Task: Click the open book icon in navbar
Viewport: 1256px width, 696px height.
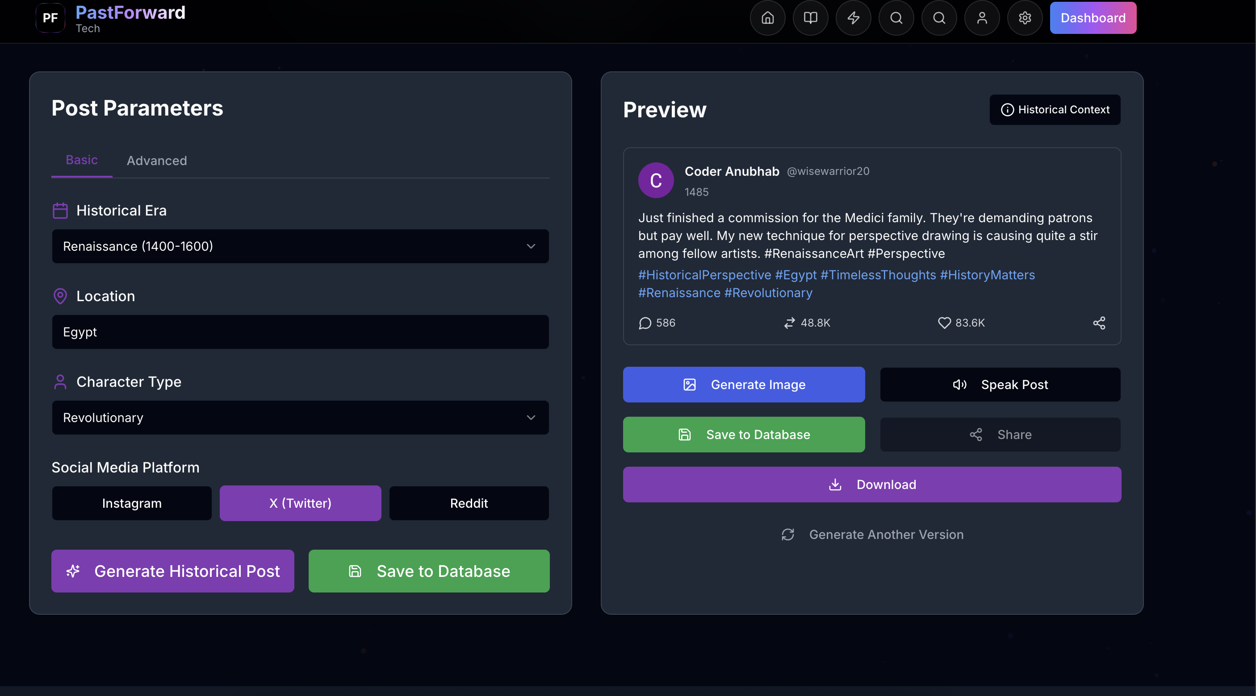Action: 810,18
